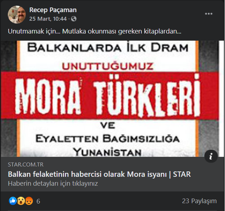Click the blue Like reaction icon
The image size is (225, 211).
point(13,201)
